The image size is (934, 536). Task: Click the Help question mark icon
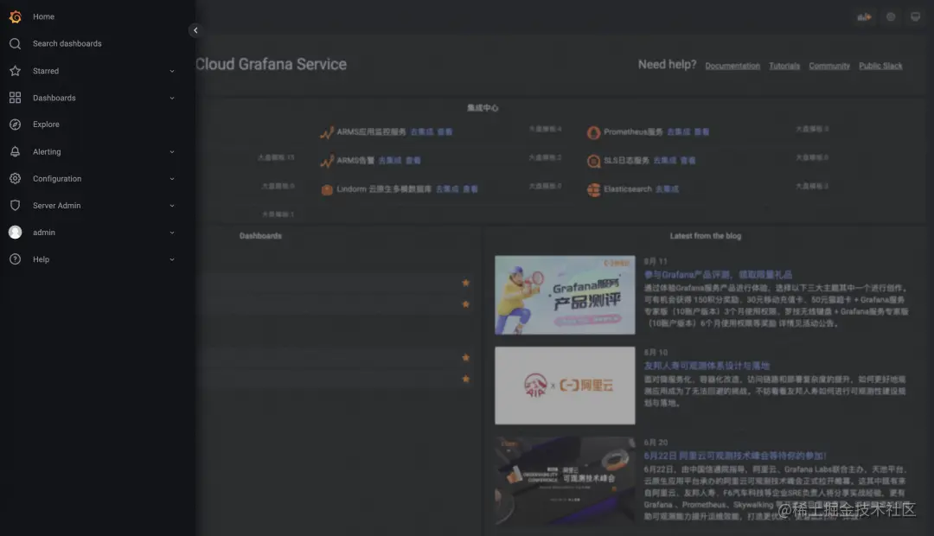(16, 259)
